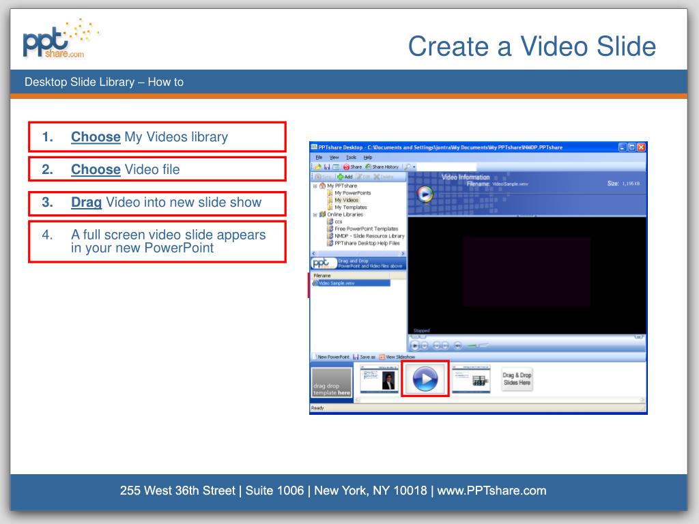Click the open folder toolbar icon
The height and width of the screenshot is (524, 699).
(x=318, y=166)
